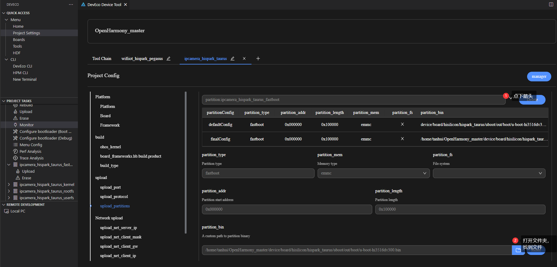Collapse the CLI tree node
557x267 pixels.
point(6,59)
